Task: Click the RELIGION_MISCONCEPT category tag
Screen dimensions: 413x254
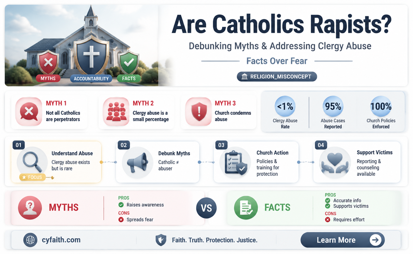Action: tap(277, 76)
